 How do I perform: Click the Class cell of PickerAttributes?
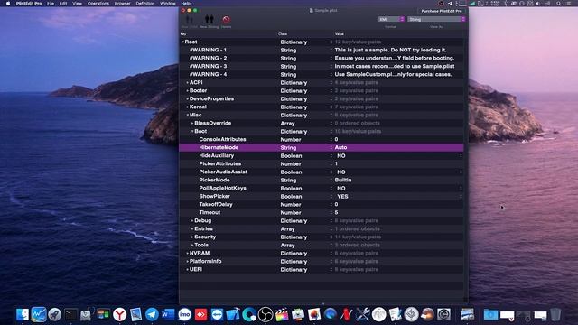click(291, 163)
